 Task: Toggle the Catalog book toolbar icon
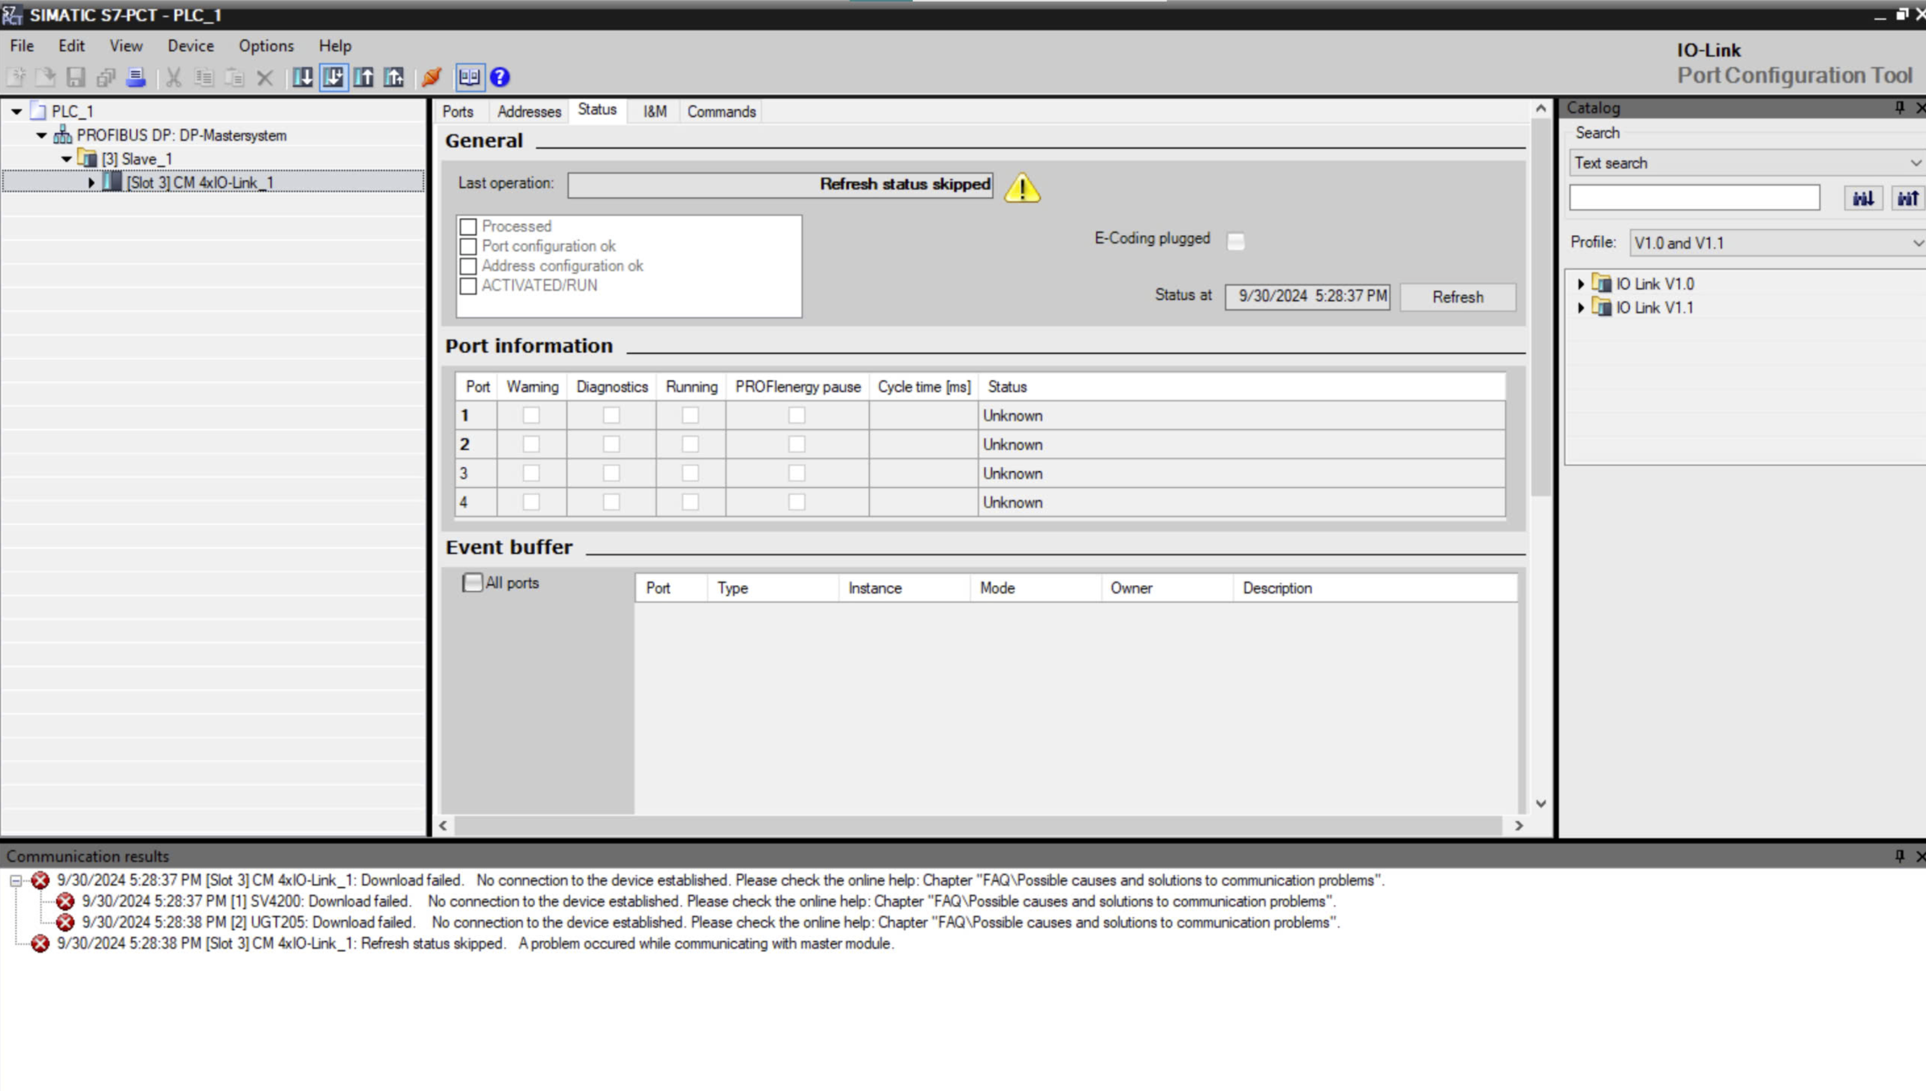470,77
